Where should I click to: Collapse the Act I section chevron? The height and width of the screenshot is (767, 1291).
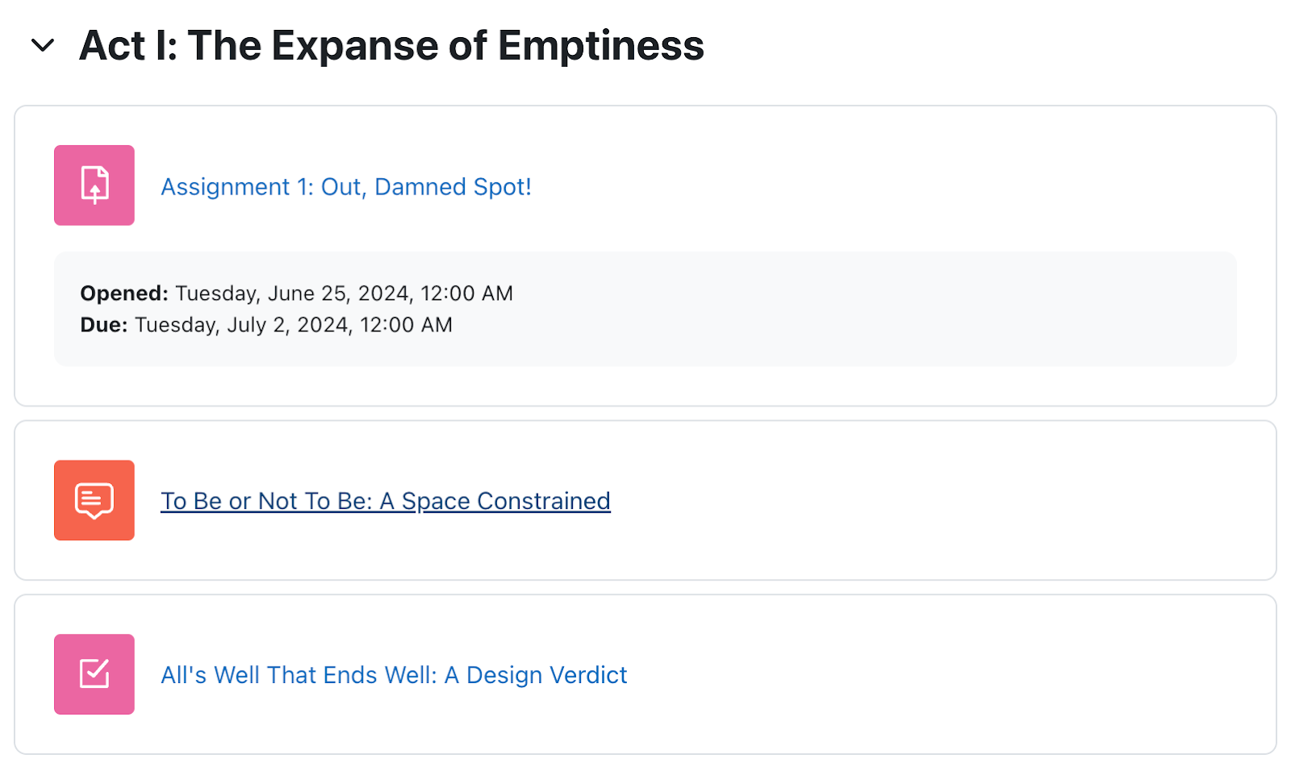click(x=43, y=45)
